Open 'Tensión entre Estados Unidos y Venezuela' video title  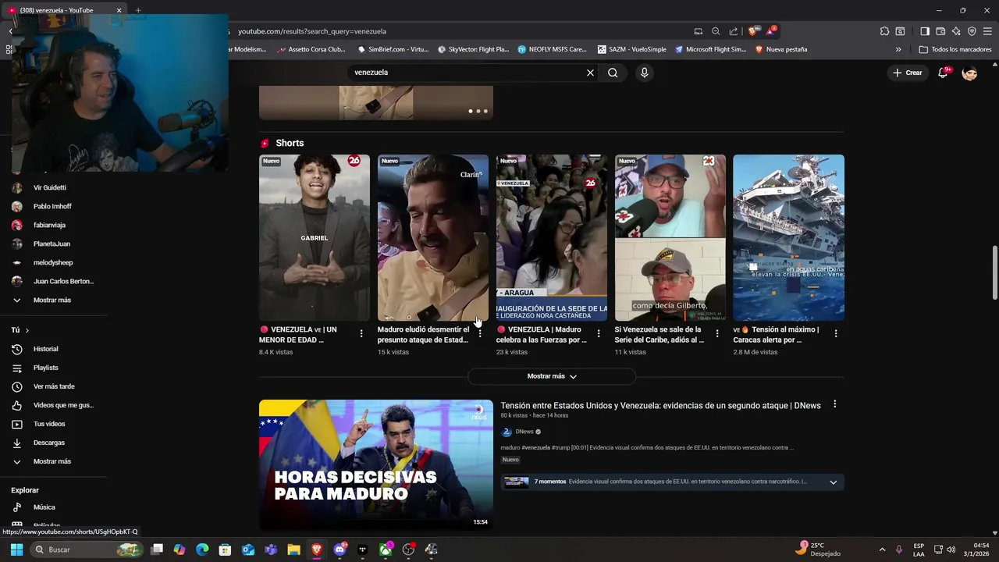click(x=660, y=406)
